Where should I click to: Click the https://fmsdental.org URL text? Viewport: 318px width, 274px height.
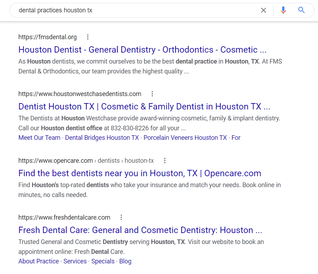48,37
